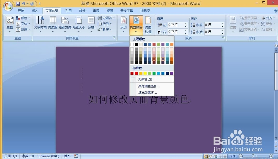Click Bring to Front (置于顶层)

pos(249,18)
